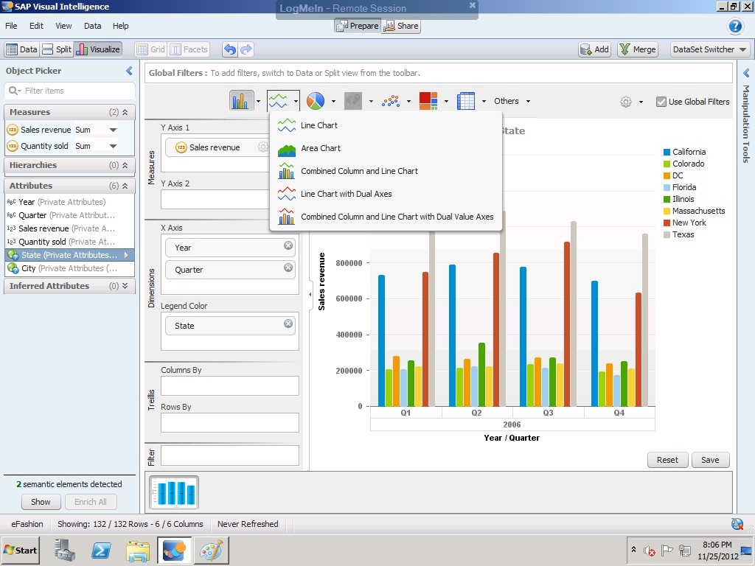Open Paint from the taskbar
755x566 pixels.
212,550
